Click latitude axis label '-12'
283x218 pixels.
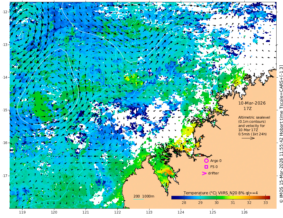click(x=5, y=12)
